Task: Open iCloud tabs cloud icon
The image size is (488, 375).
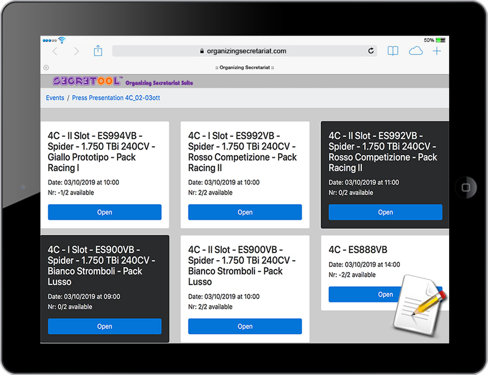Action: point(416,51)
